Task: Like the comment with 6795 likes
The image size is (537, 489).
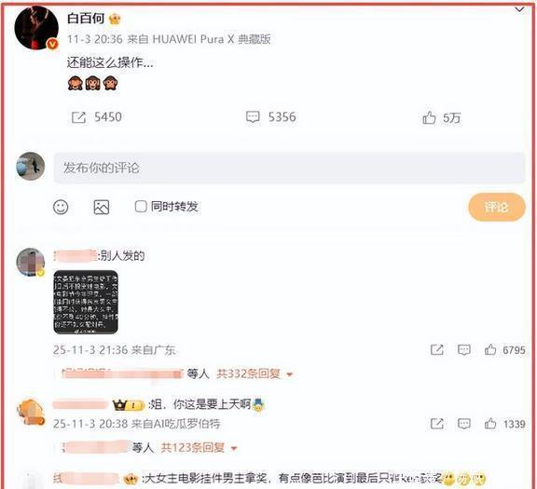Action: click(x=490, y=349)
